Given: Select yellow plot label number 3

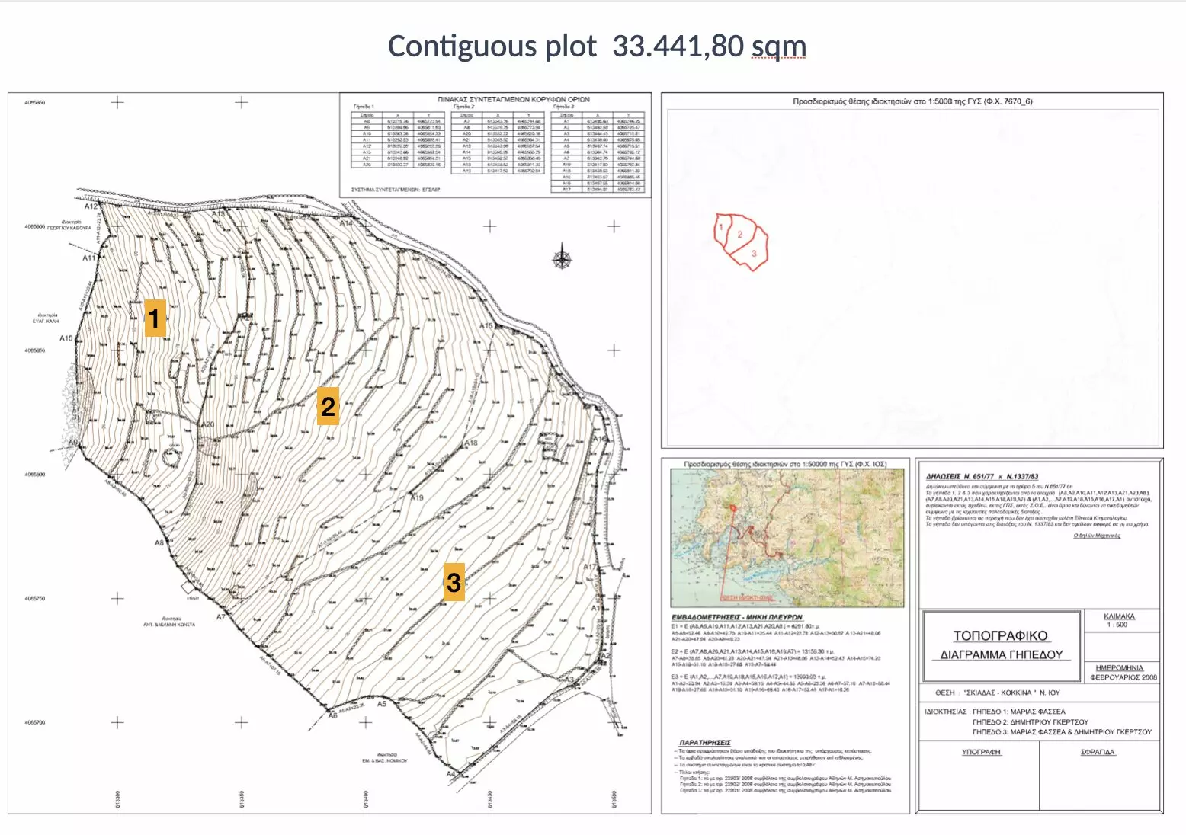Looking at the screenshot, I should 454,583.
